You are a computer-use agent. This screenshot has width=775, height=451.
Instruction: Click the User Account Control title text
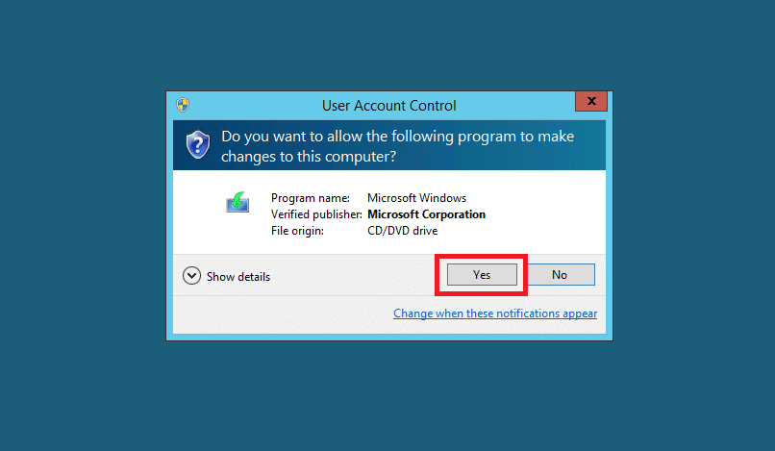click(389, 106)
